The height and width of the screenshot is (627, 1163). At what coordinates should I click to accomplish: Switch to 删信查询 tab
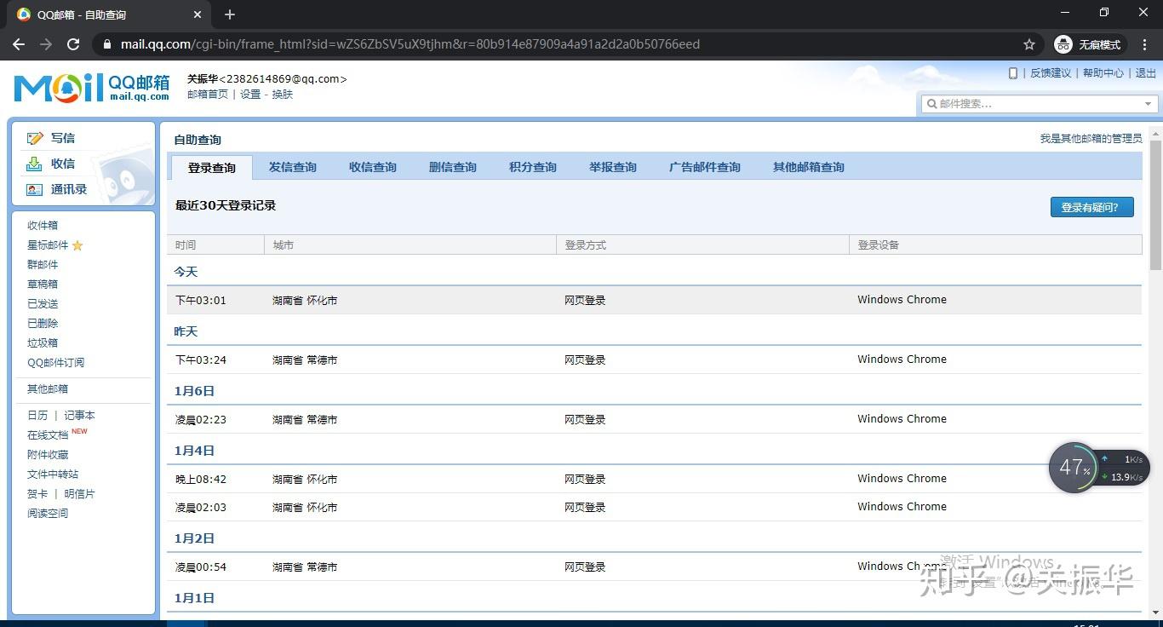pyautogui.click(x=453, y=167)
